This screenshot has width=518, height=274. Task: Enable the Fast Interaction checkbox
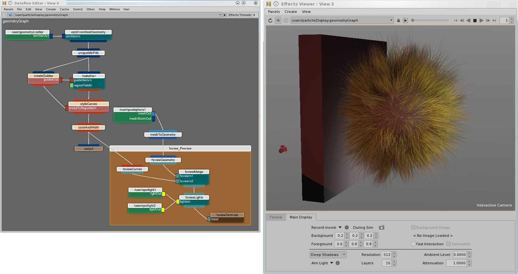point(413,244)
